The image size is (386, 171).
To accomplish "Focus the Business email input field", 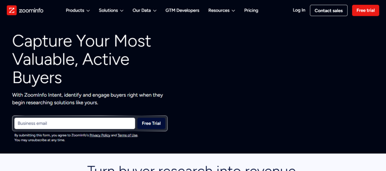I will 75,123.
